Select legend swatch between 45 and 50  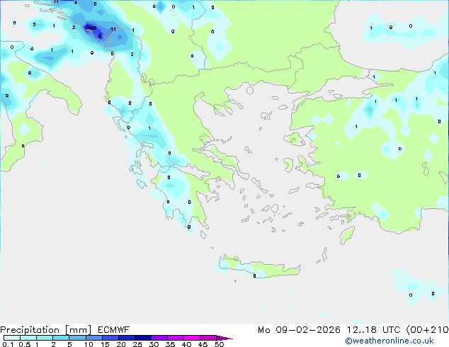(x=208, y=338)
